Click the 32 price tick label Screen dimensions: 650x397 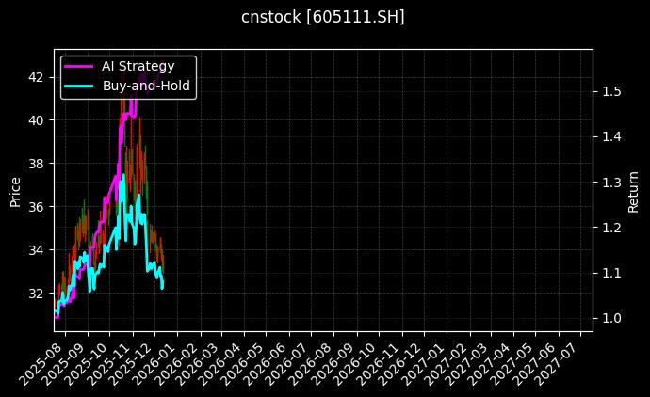36,293
